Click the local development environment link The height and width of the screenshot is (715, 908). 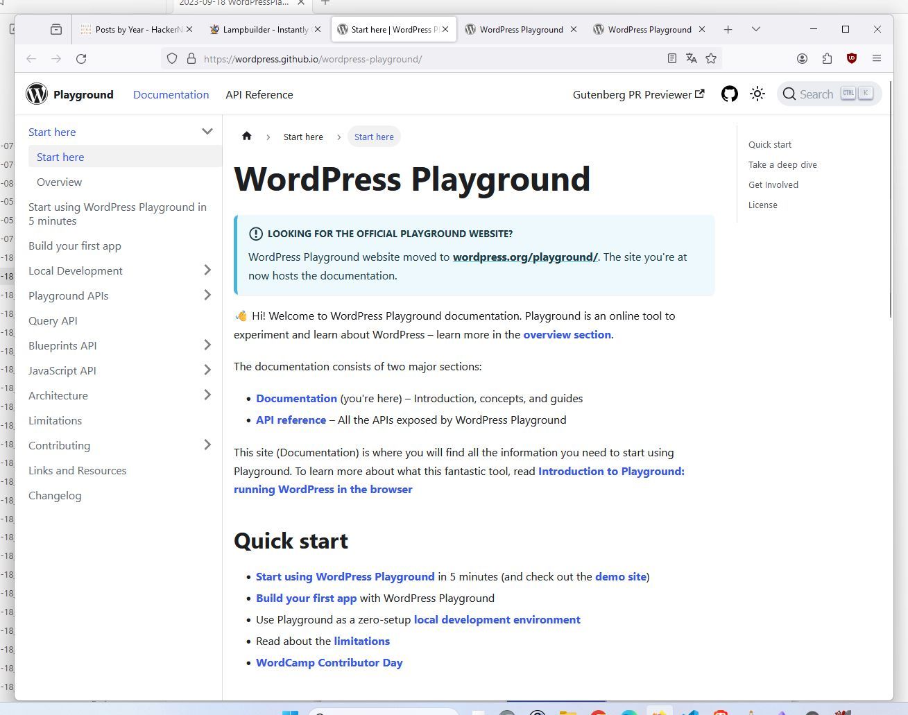(x=497, y=619)
